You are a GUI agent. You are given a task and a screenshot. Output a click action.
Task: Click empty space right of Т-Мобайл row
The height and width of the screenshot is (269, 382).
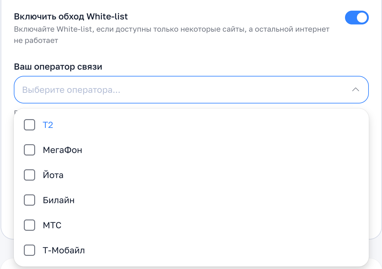click(x=220, y=251)
